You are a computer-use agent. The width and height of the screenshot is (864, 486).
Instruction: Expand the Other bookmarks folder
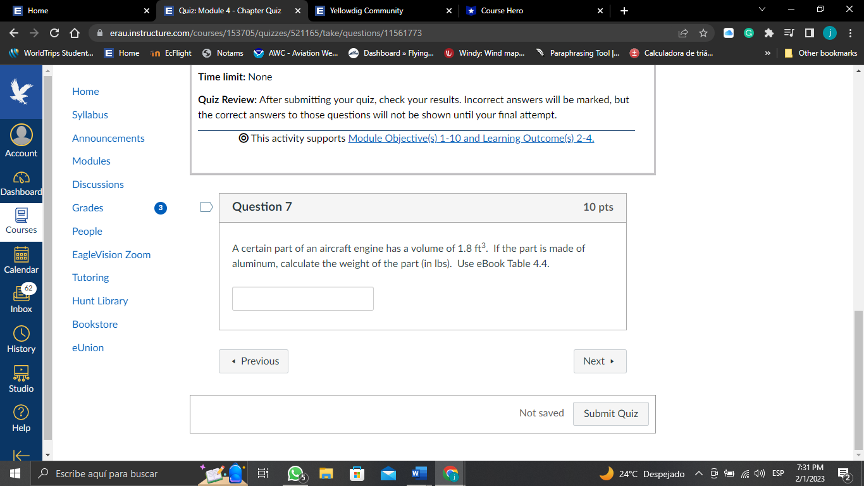click(x=819, y=53)
